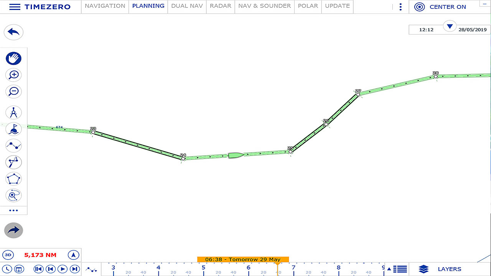The width and height of the screenshot is (491, 276).
Task: Expand the date/time dropdown arrow
Action: pyautogui.click(x=450, y=26)
